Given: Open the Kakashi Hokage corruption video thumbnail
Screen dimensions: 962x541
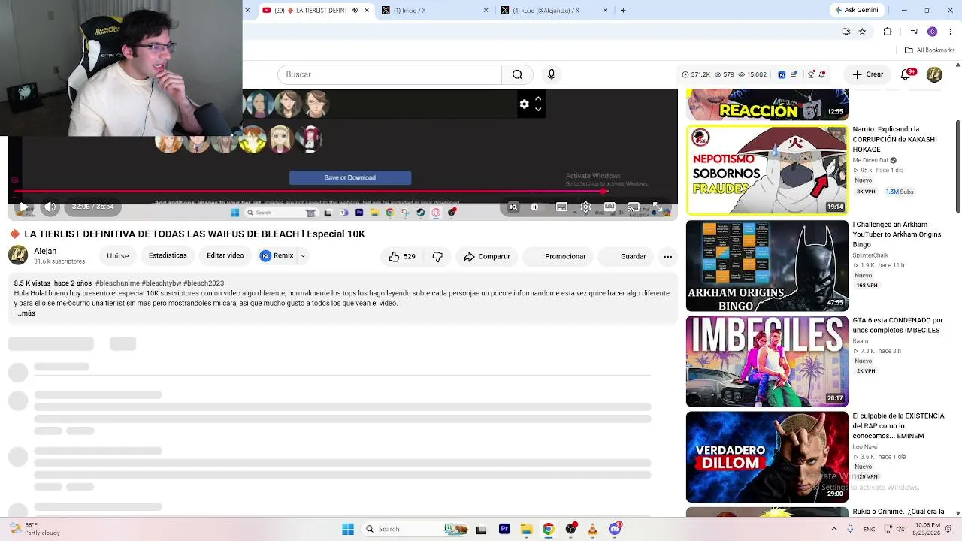Looking at the screenshot, I should click(x=767, y=170).
